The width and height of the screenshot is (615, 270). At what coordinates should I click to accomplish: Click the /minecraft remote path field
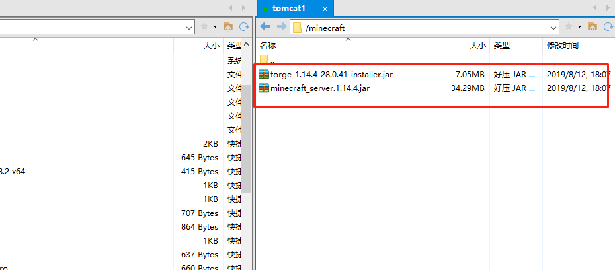[x=425, y=28]
